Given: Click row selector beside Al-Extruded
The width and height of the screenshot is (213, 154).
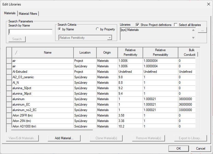Looking at the screenshot, I should point(9,72).
